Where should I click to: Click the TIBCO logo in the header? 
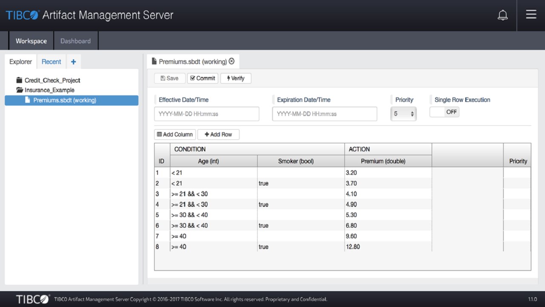(23, 15)
